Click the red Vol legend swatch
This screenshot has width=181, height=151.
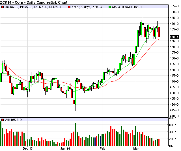3,120
